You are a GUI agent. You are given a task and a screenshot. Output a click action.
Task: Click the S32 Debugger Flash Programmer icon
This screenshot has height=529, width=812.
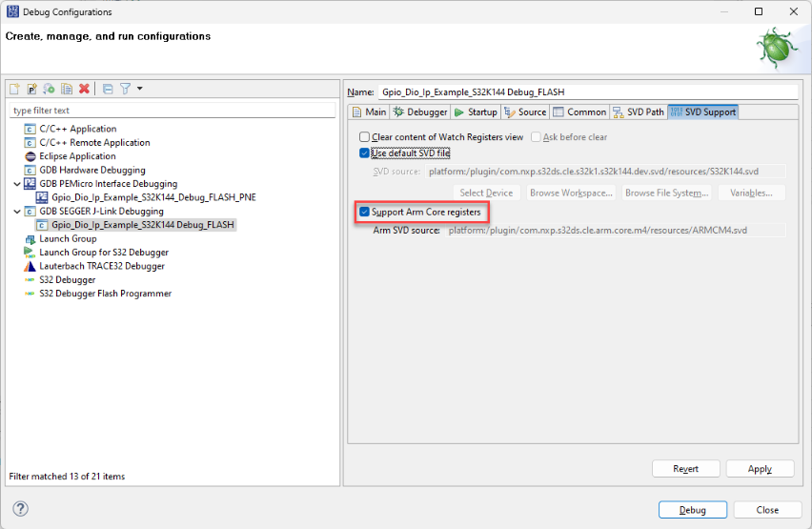[30, 294]
